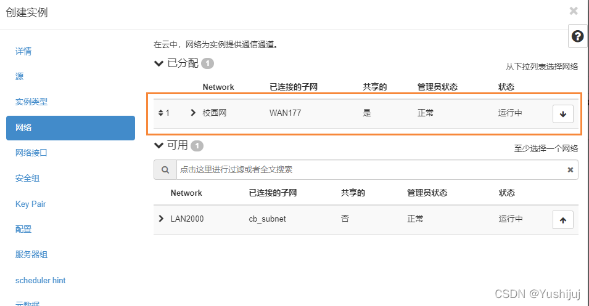Click 共享的 value 是 for 校园网
Screen dimensions: 589x306
[x=366, y=113]
